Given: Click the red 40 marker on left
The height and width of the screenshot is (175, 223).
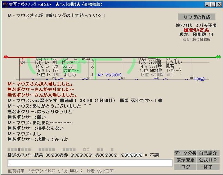Looking at the screenshot, I should pos(6,57).
